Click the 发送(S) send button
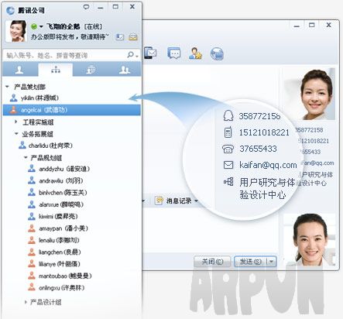This screenshot has height=319, width=343. pyautogui.click(x=251, y=262)
